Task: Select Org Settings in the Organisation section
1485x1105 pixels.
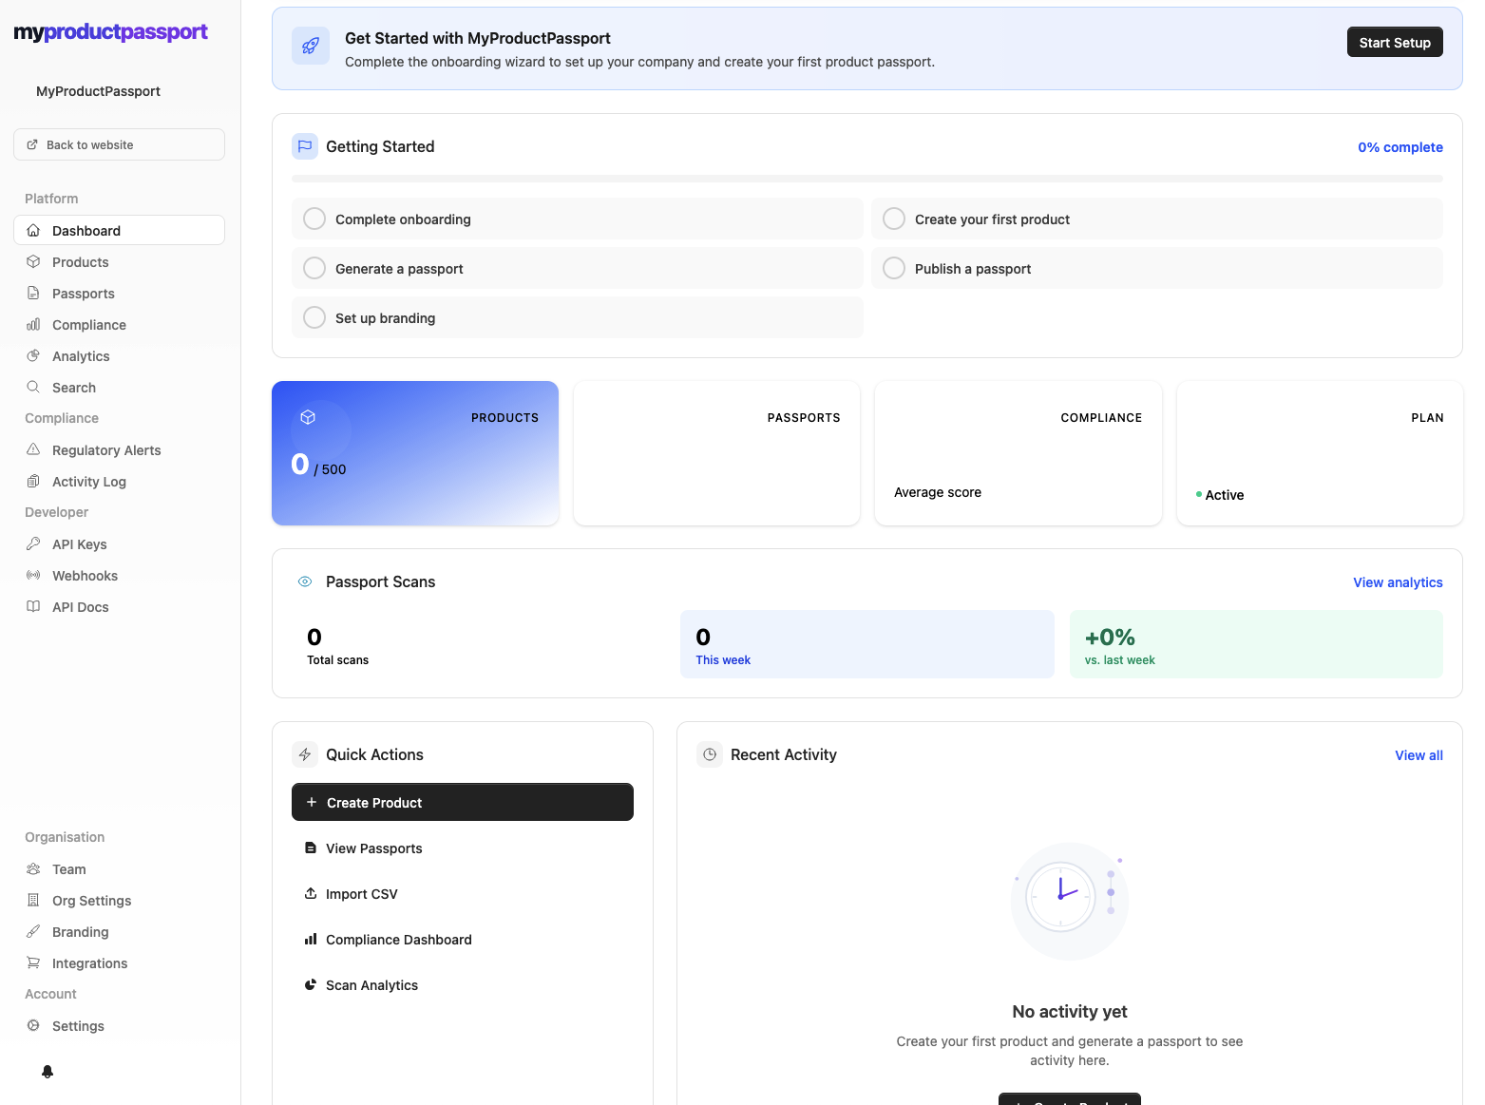Action: [91, 900]
